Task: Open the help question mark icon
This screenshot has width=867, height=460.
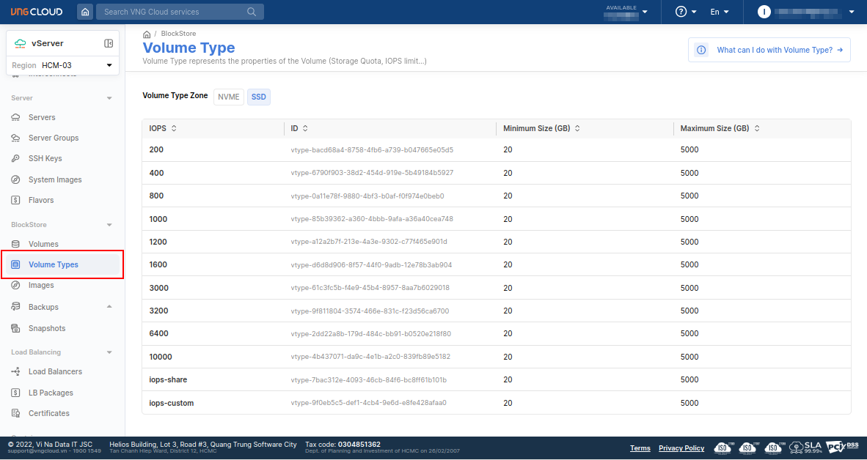Action: [681, 12]
